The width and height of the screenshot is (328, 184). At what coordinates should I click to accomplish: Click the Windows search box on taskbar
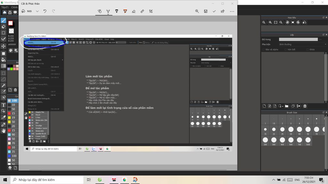click(47, 180)
